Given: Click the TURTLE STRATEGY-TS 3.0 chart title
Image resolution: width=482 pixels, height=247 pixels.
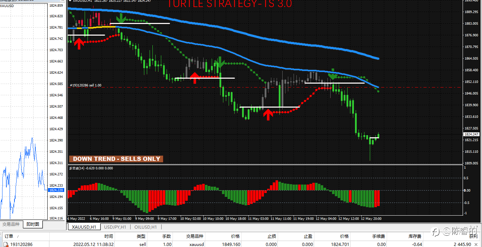Looking at the screenshot, I should tap(229, 4).
